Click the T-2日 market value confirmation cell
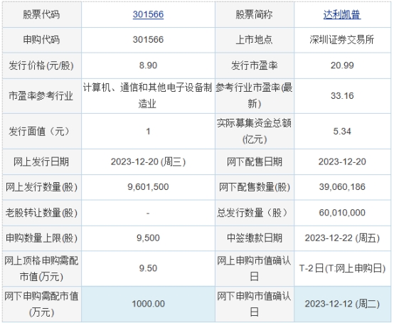394x323 pixels. (x=342, y=268)
